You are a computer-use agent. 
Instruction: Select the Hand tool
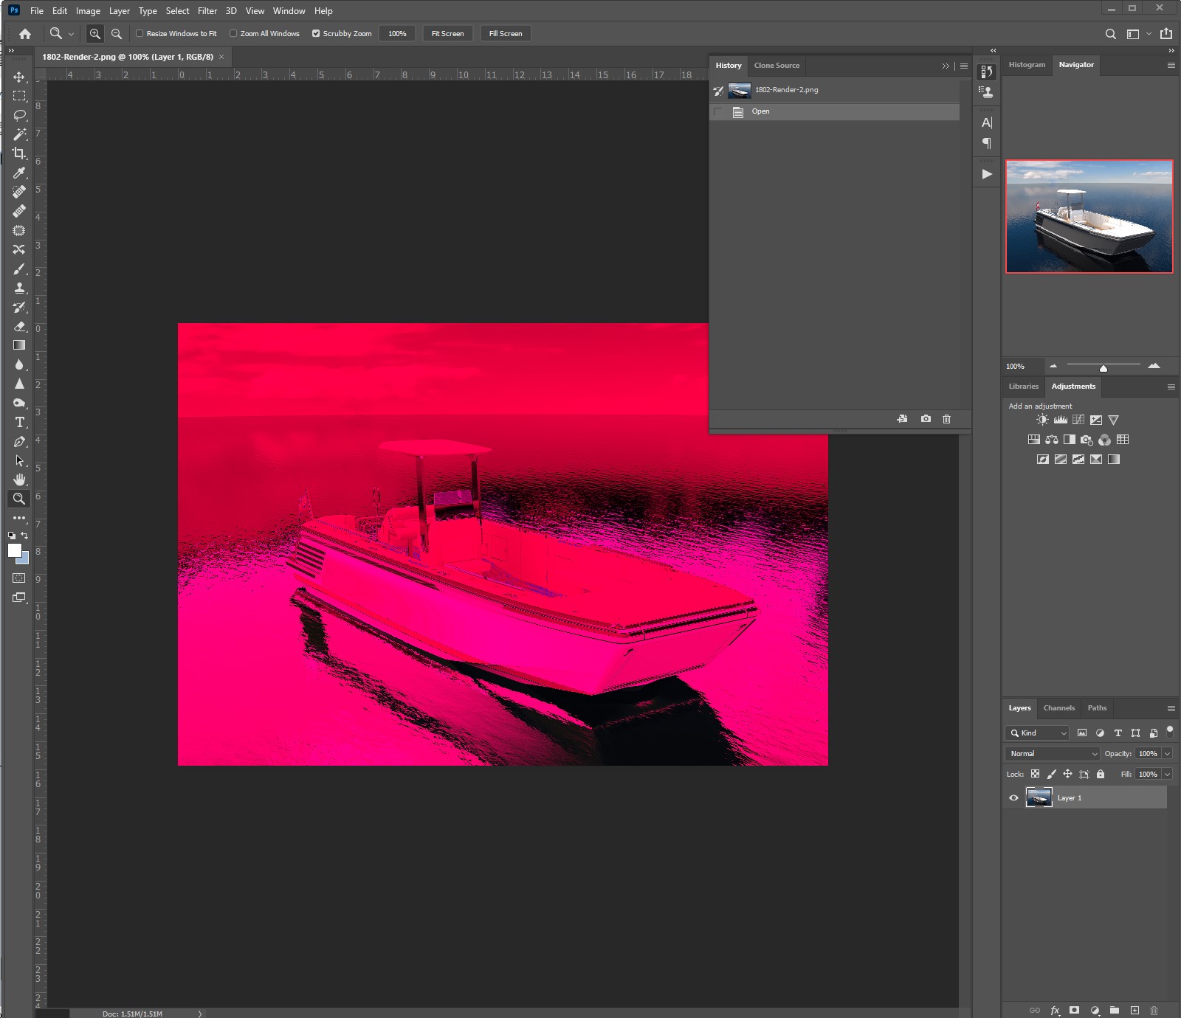point(19,479)
